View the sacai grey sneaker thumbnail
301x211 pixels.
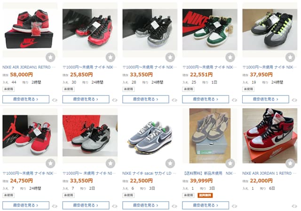click(150, 136)
